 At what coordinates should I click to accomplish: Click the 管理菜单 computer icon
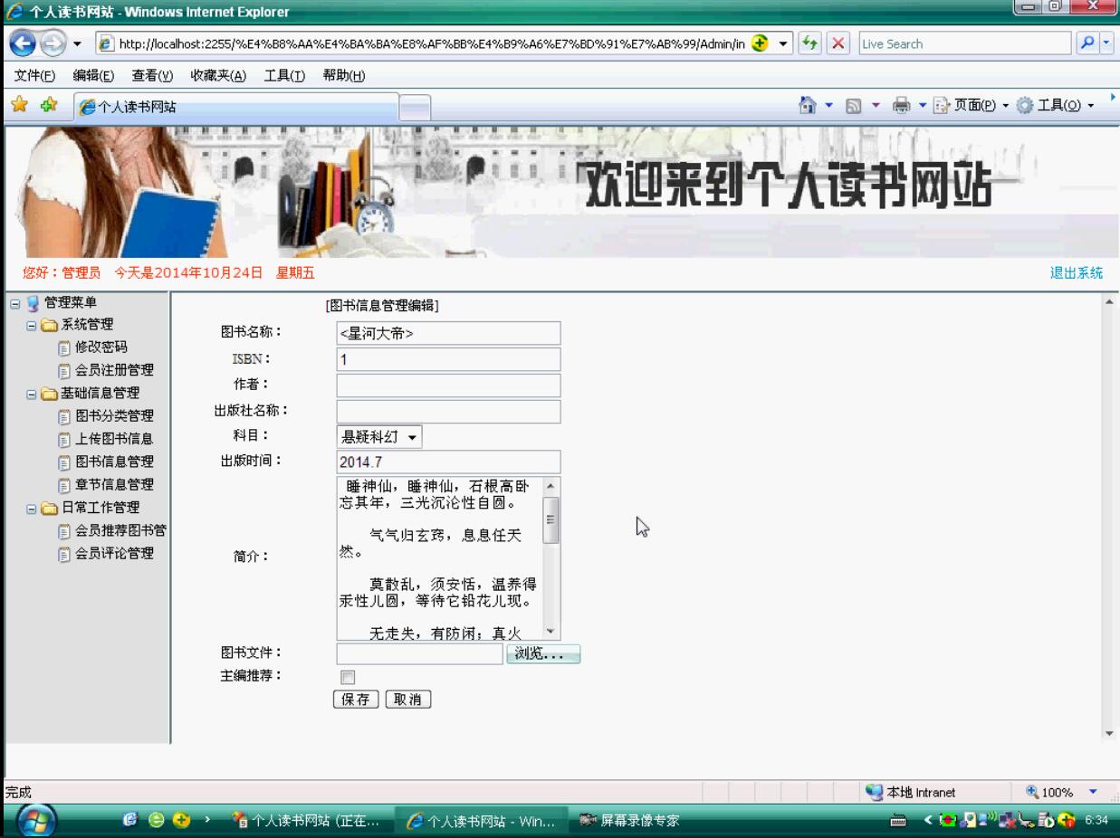pyautogui.click(x=32, y=302)
